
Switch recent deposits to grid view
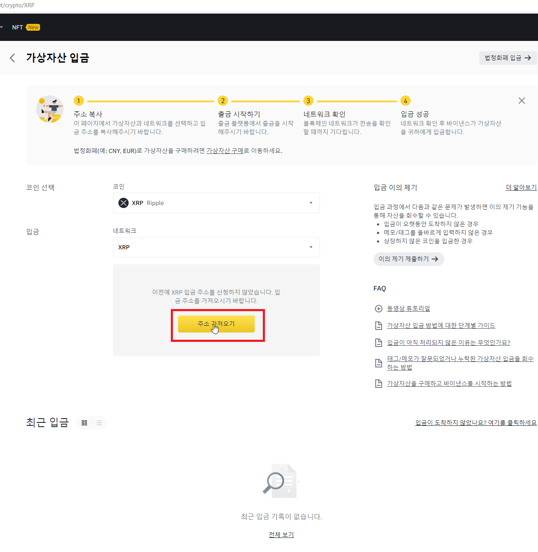pos(84,423)
